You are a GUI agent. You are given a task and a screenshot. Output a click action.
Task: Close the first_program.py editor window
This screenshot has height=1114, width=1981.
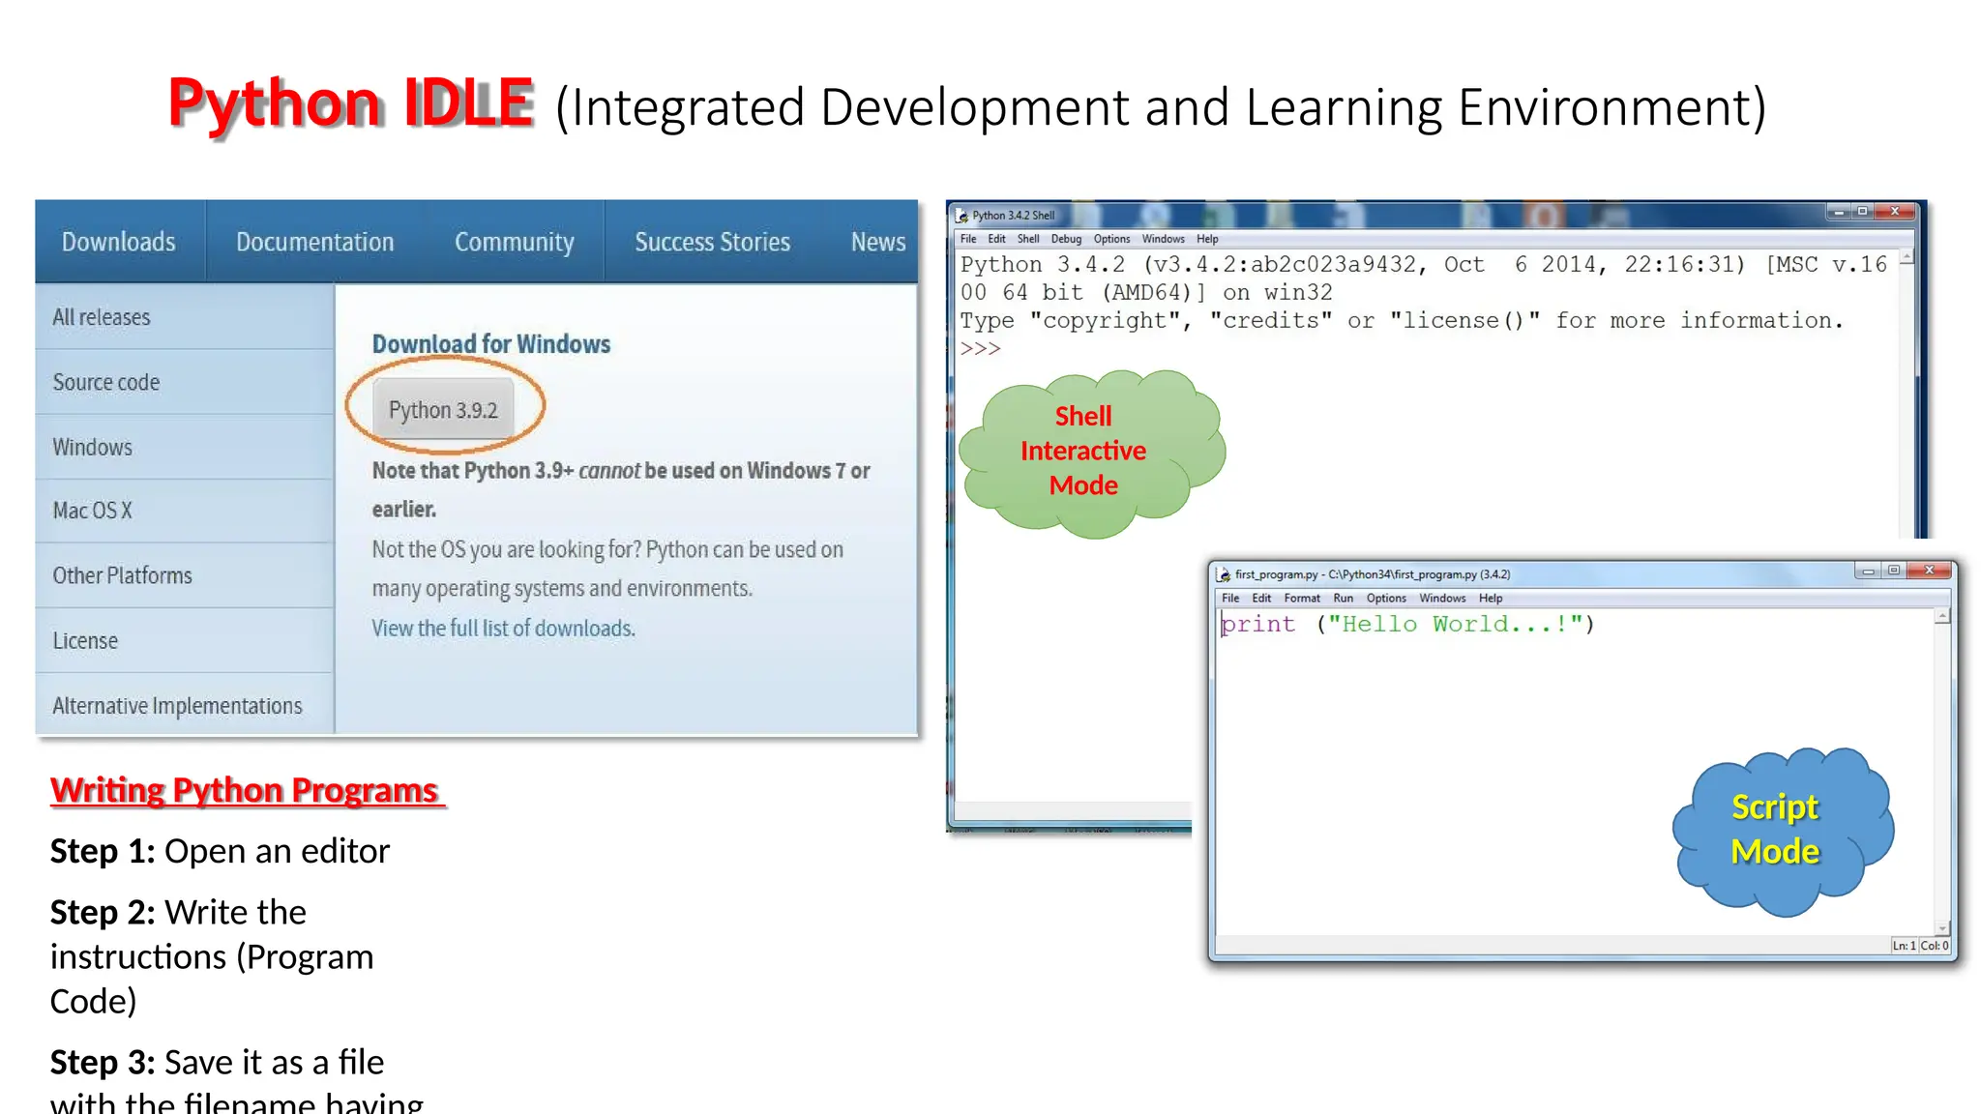pyautogui.click(x=1930, y=571)
